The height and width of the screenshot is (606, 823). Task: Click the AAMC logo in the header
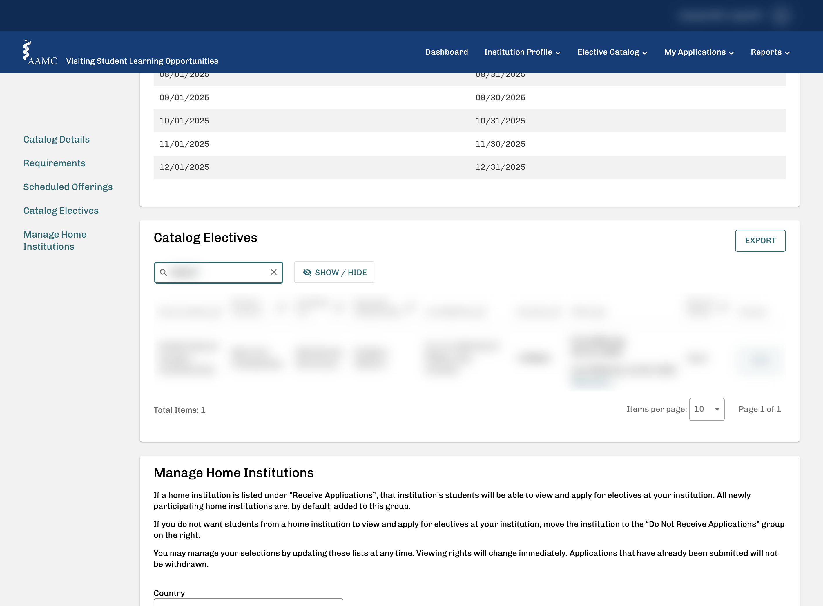point(40,52)
